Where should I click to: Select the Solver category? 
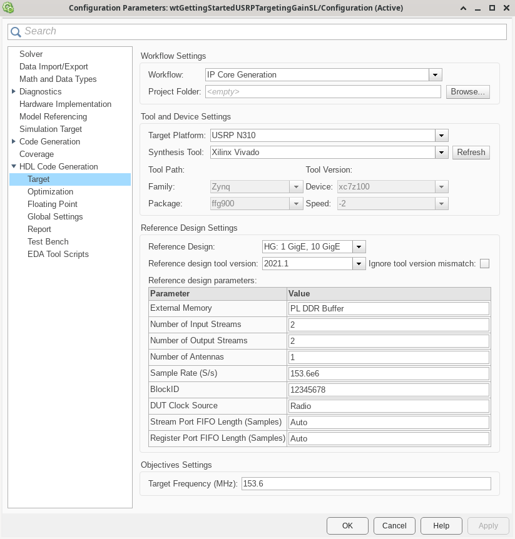click(x=31, y=54)
